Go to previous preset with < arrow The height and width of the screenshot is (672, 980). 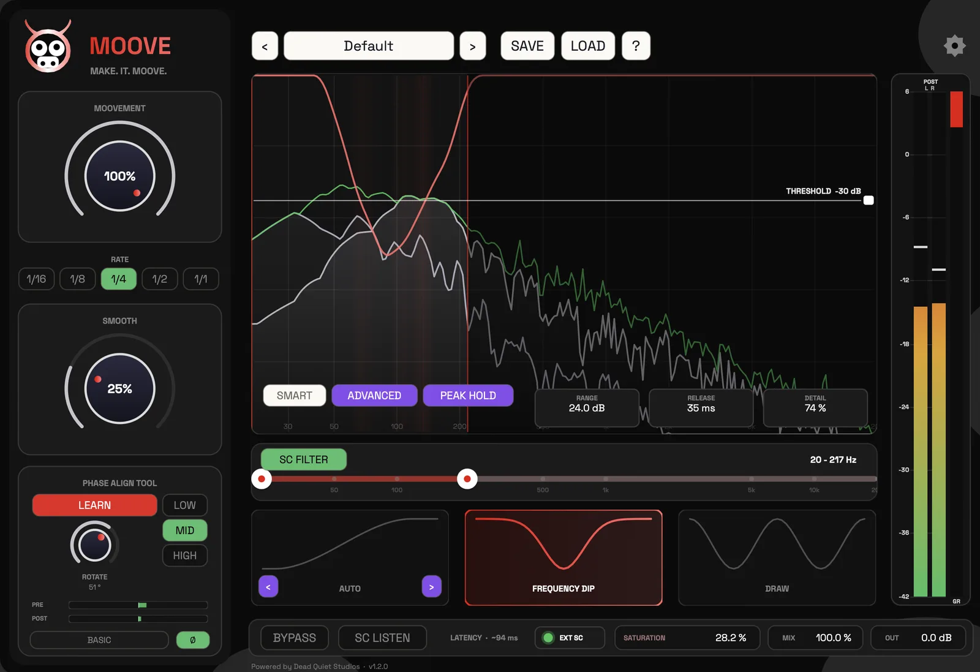265,46
